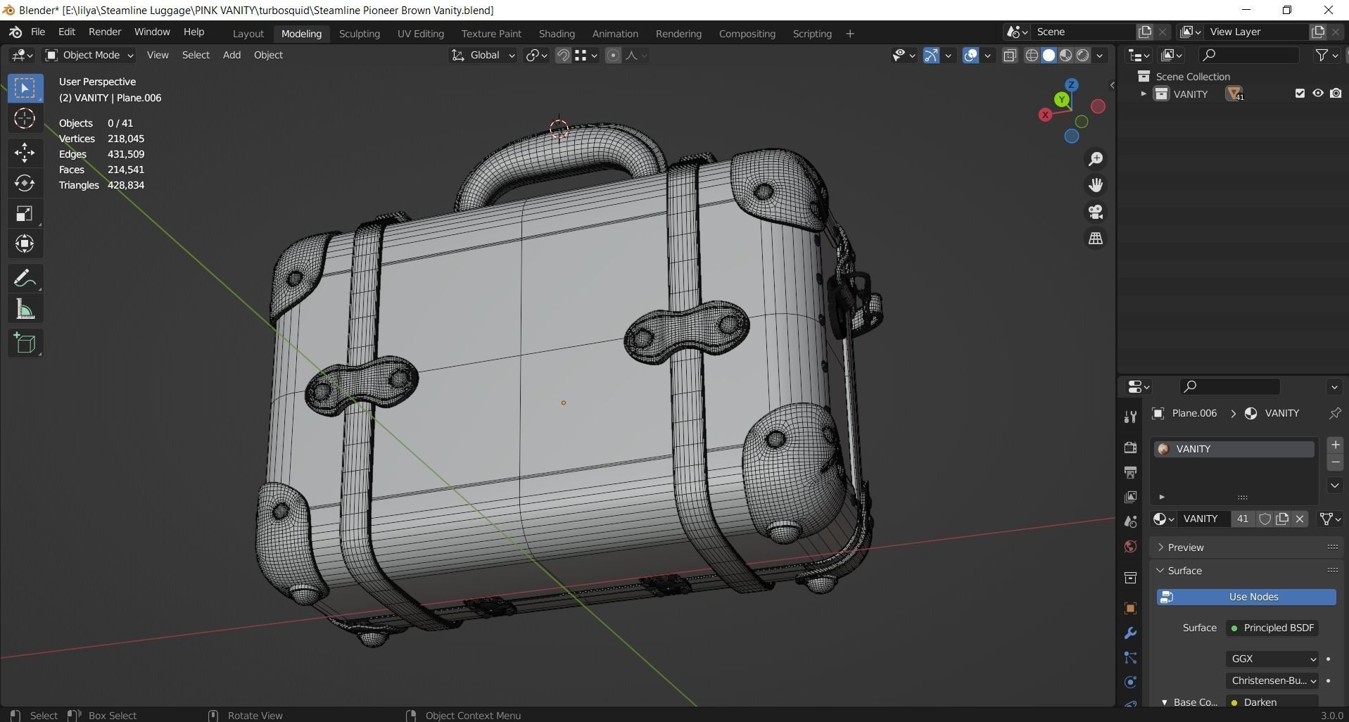The height and width of the screenshot is (722, 1349).
Task: Select the Scale tool
Action: [25, 214]
